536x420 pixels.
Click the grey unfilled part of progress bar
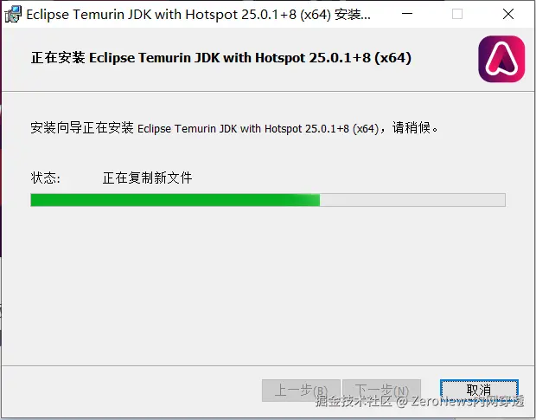click(x=412, y=200)
